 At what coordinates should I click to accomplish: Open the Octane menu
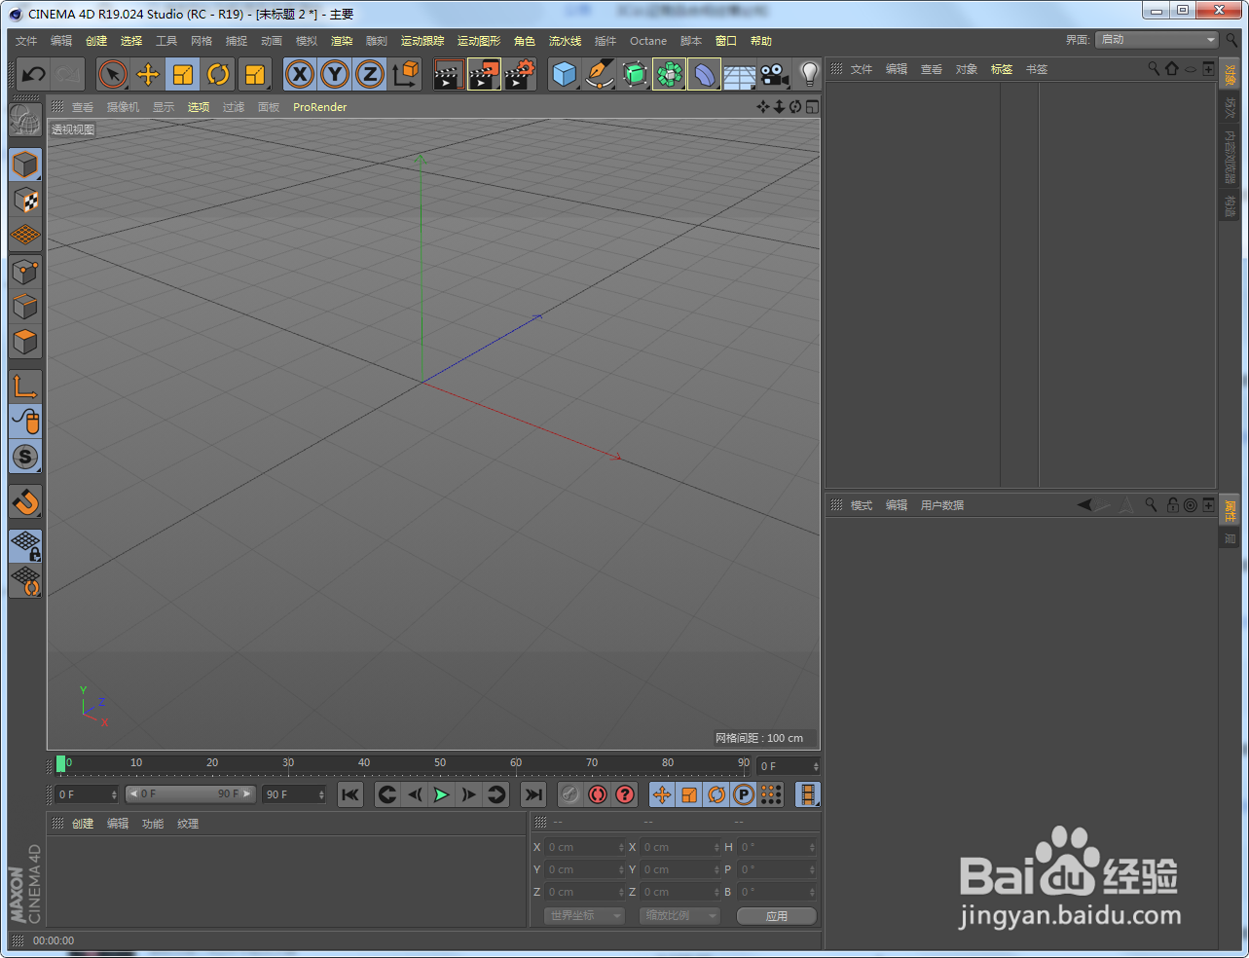pyautogui.click(x=648, y=41)
